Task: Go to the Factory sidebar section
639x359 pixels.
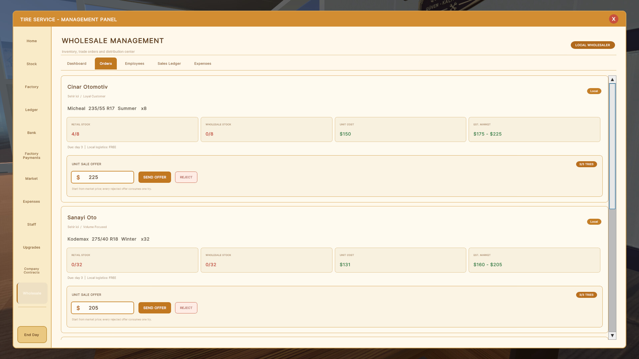Action: pyautogui.click(x=32, y=87)
